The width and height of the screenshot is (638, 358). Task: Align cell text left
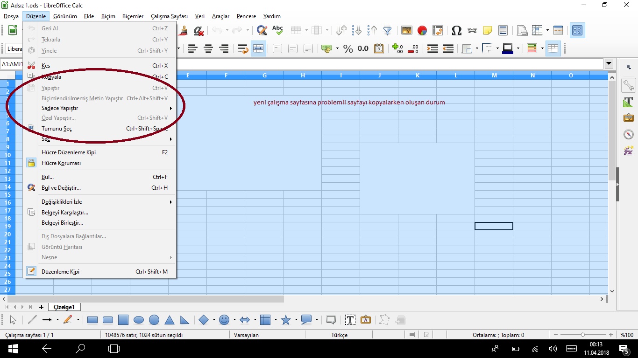pyautogui.click(x=193, y=48)
